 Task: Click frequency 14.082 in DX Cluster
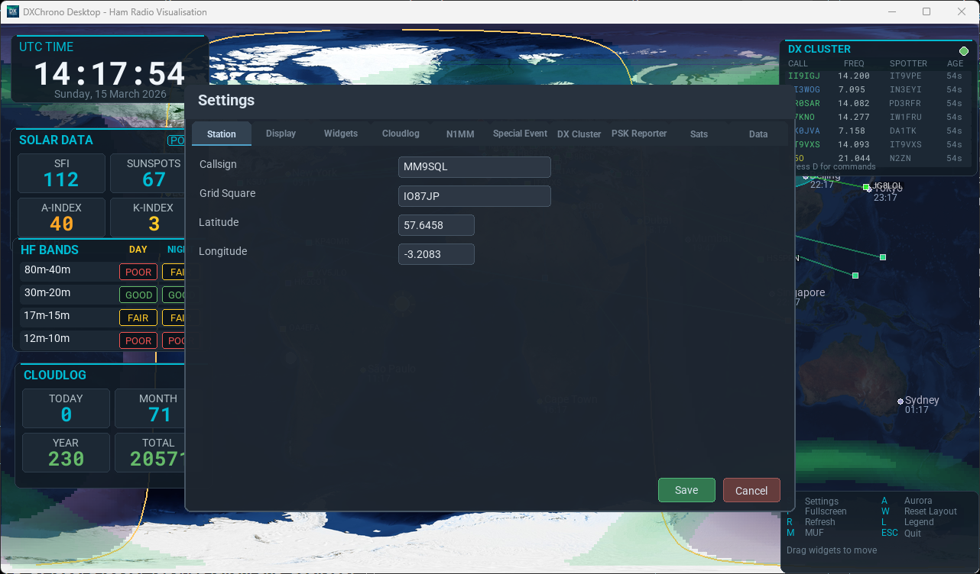[x=854, y=103]
